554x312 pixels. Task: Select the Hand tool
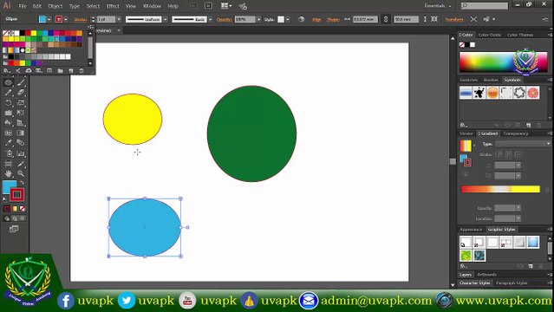click(x=9, y=173)
